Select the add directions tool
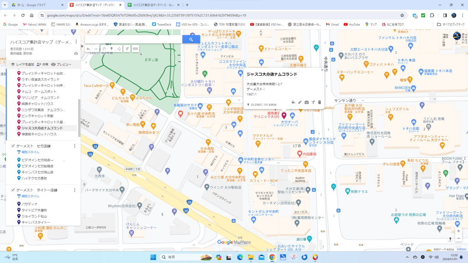 coord(127,49)
